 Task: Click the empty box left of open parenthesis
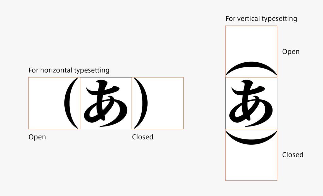point(46,103)
